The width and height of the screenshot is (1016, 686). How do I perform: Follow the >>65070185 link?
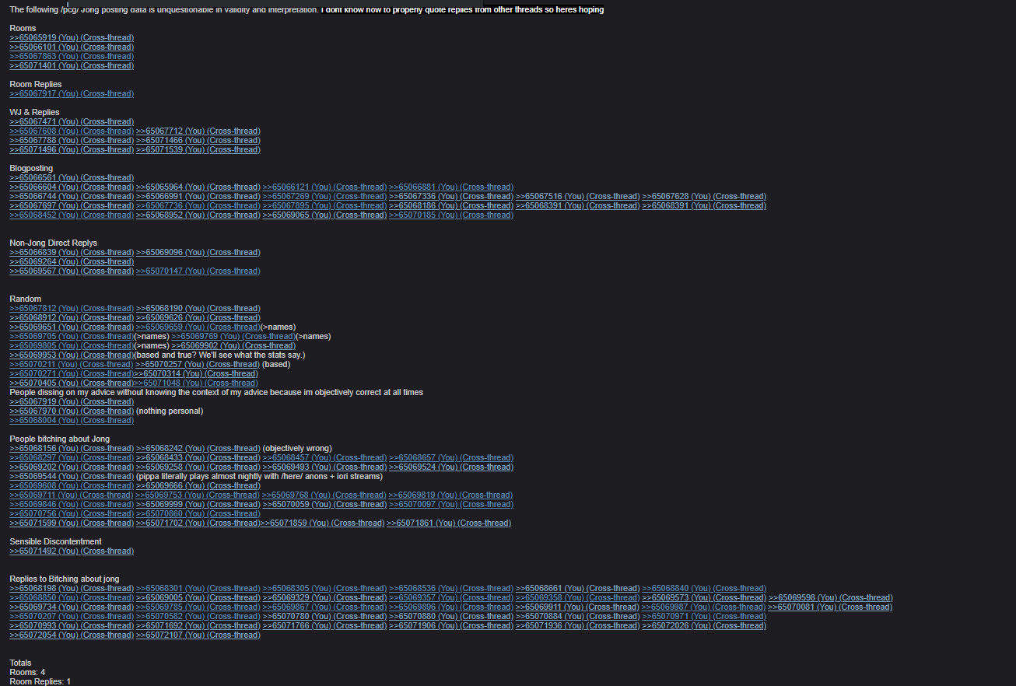(451, 215)
